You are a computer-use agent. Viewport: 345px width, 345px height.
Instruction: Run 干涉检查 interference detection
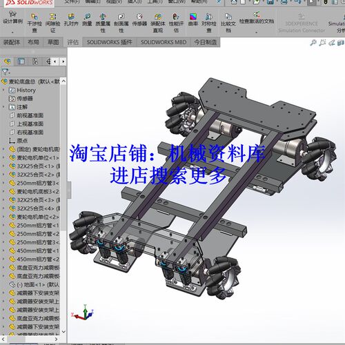pyautogui.click(x=34, y=23)
